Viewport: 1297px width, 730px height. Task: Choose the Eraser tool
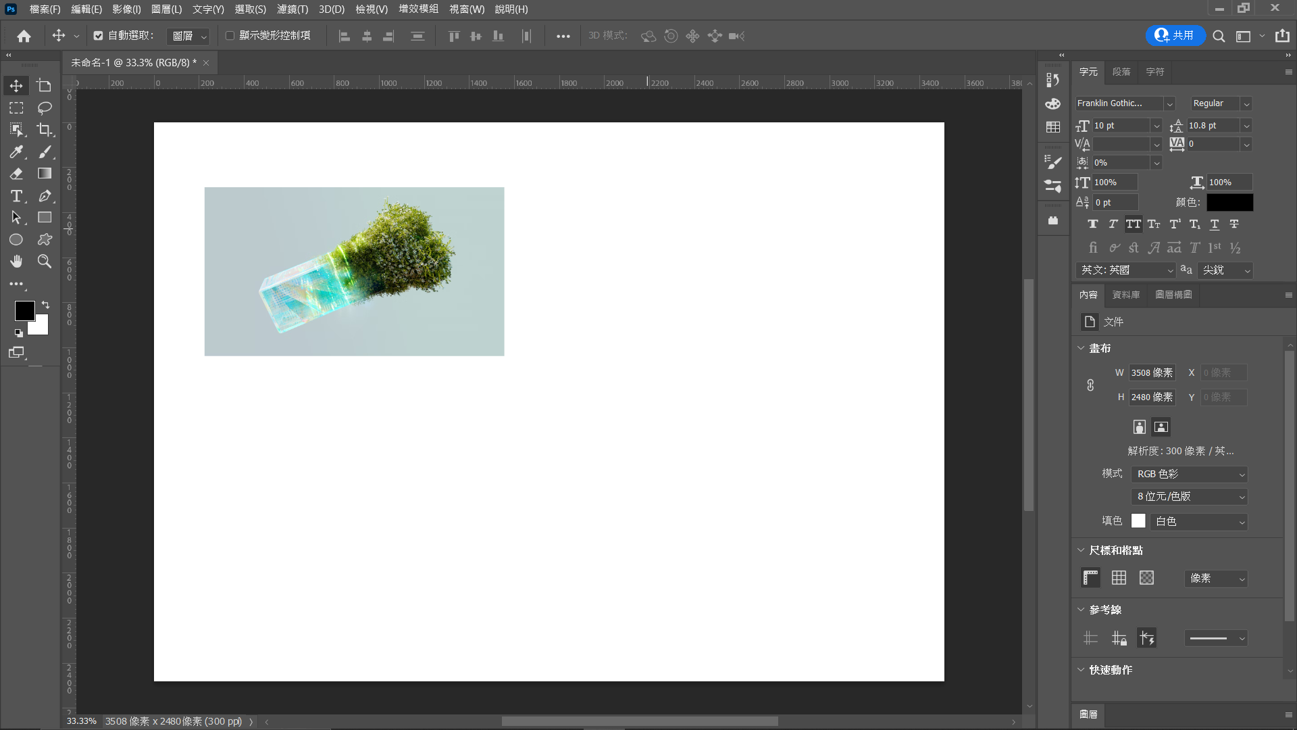click(x=16, y=174)
